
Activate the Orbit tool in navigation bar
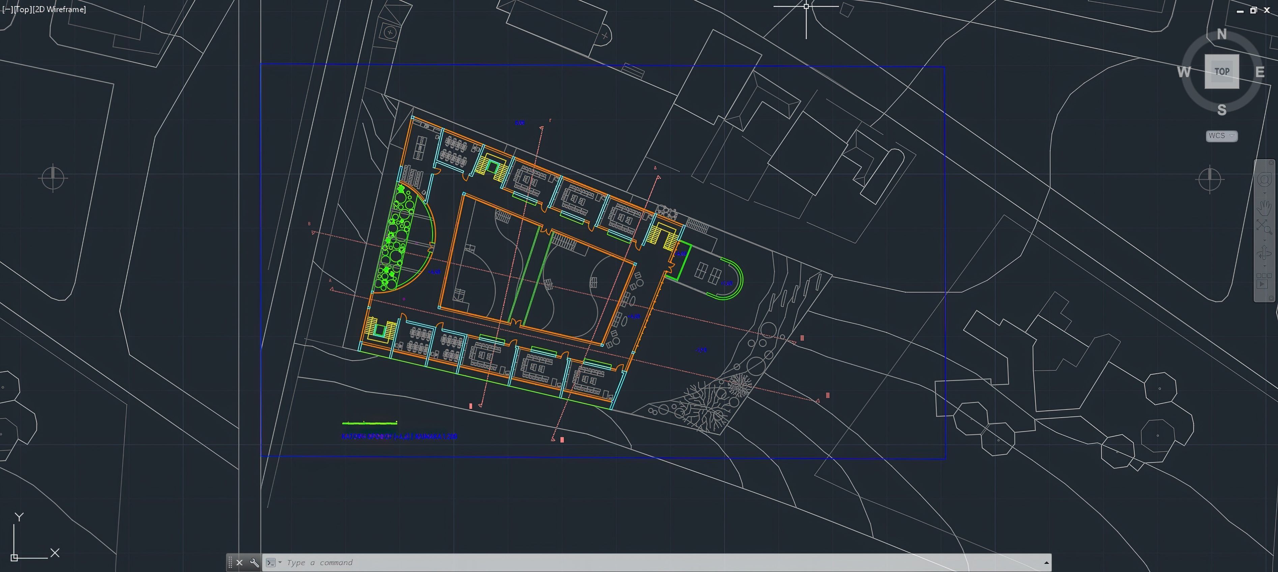pos(1265,253)
